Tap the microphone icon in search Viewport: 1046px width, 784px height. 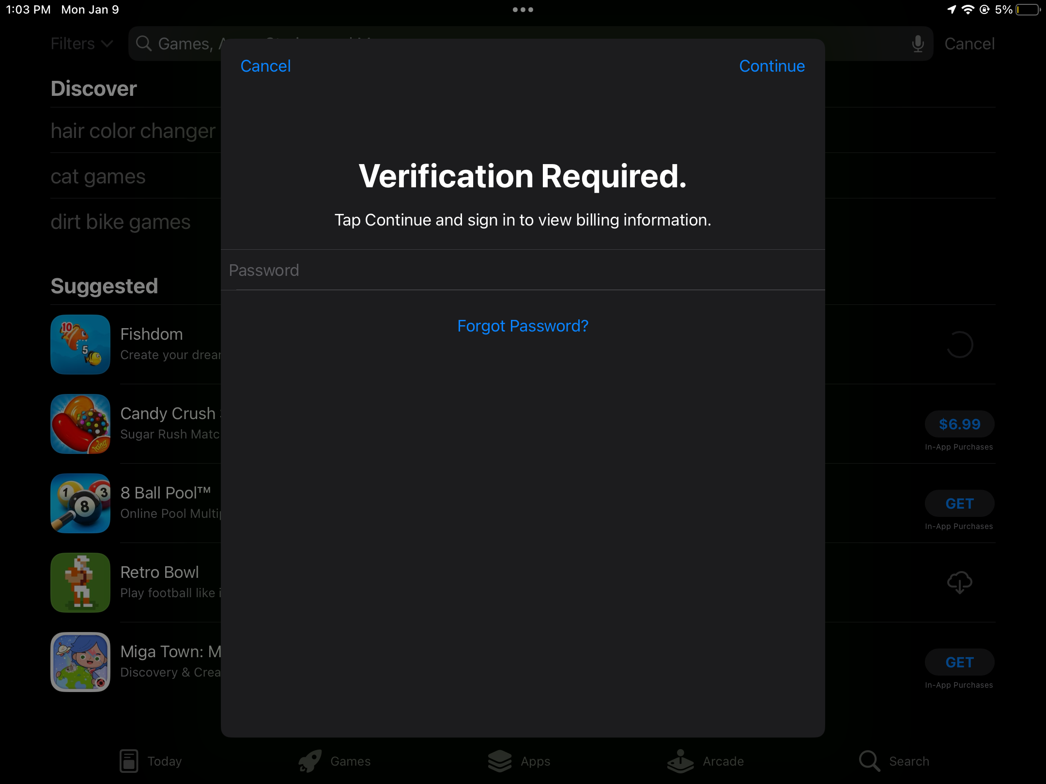point(916,44)
